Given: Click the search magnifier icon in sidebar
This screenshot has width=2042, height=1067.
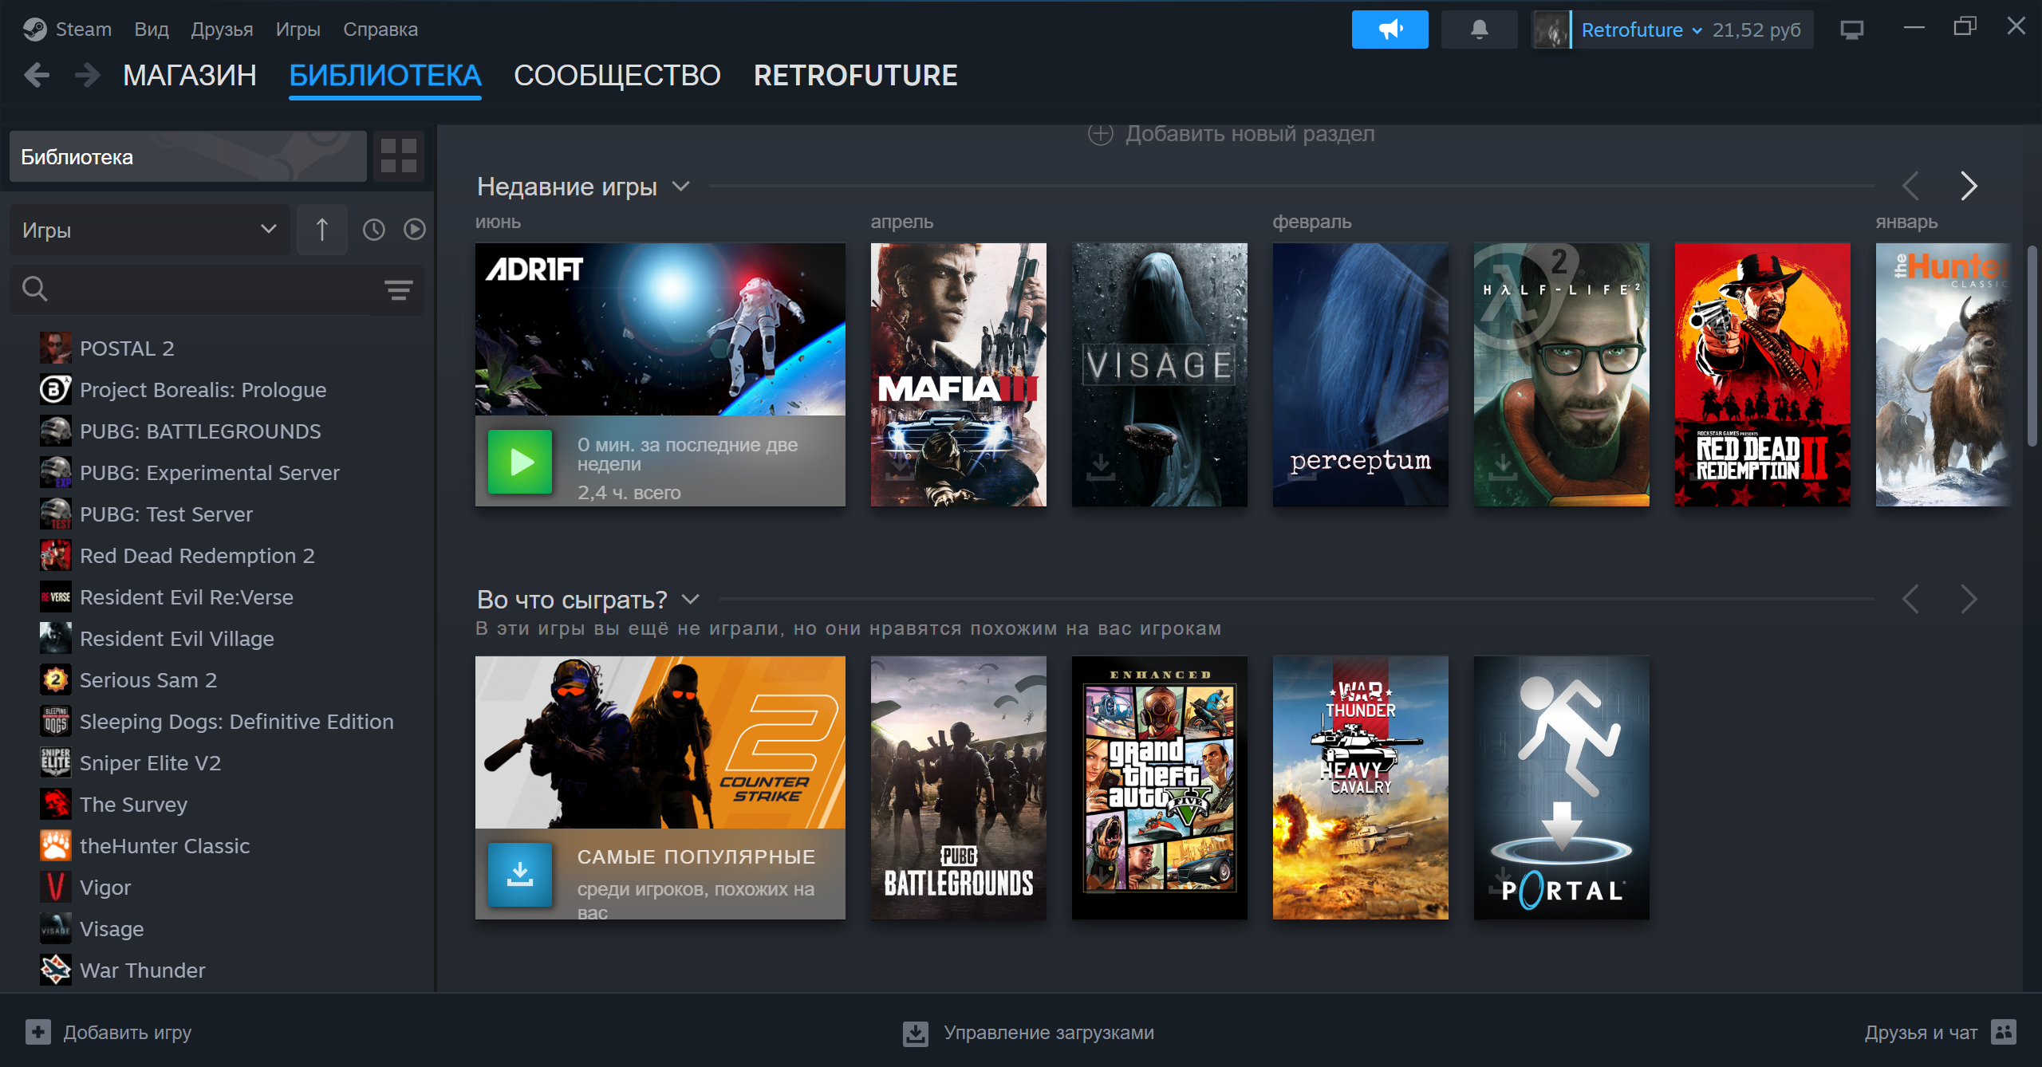Looking at the screenshot, I should (x=34, y=289).
